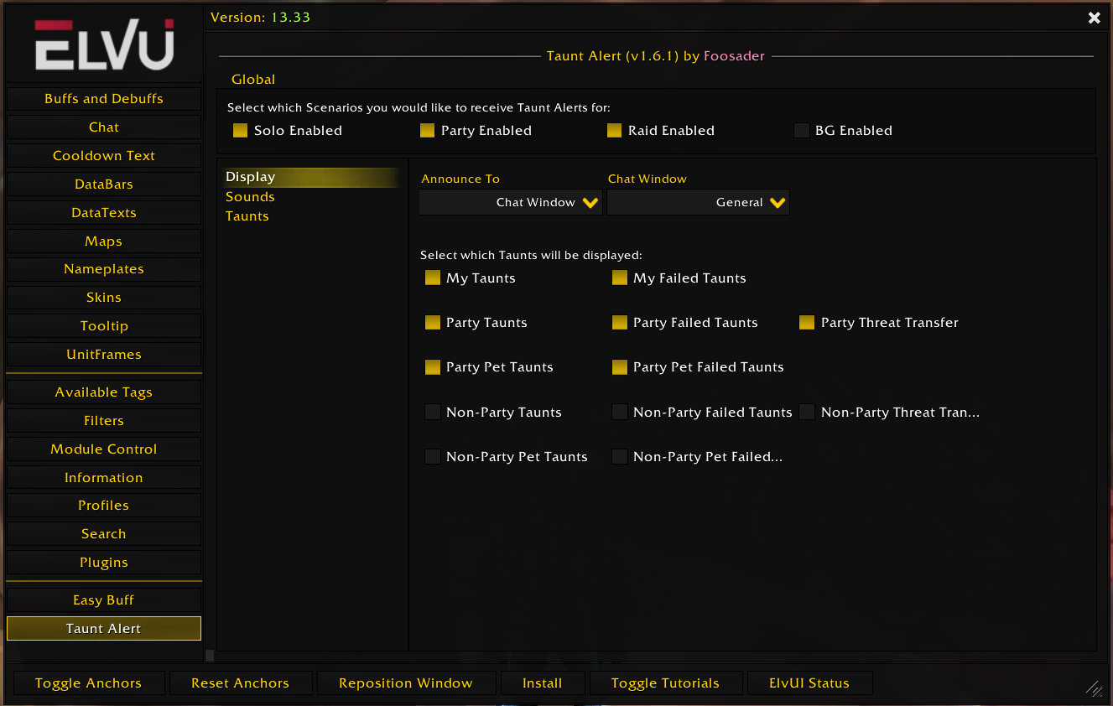Open Available Tags page
The width and height of the screenshot is (1113, 706).
104,392
